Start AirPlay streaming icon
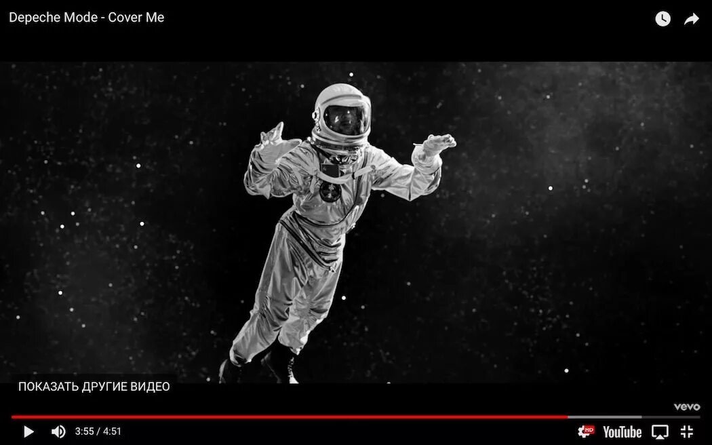Screen dimensions: 712x445 coord(660,431)
